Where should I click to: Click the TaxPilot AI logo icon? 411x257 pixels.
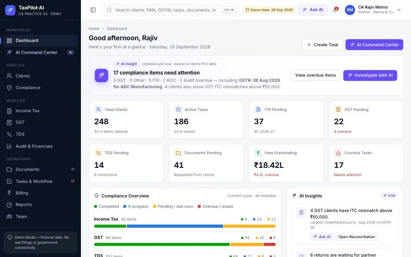point(10,10)
